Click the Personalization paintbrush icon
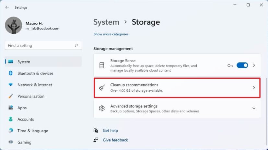The height and width of the screenshot is (150, 268). (x=11, y=96)
